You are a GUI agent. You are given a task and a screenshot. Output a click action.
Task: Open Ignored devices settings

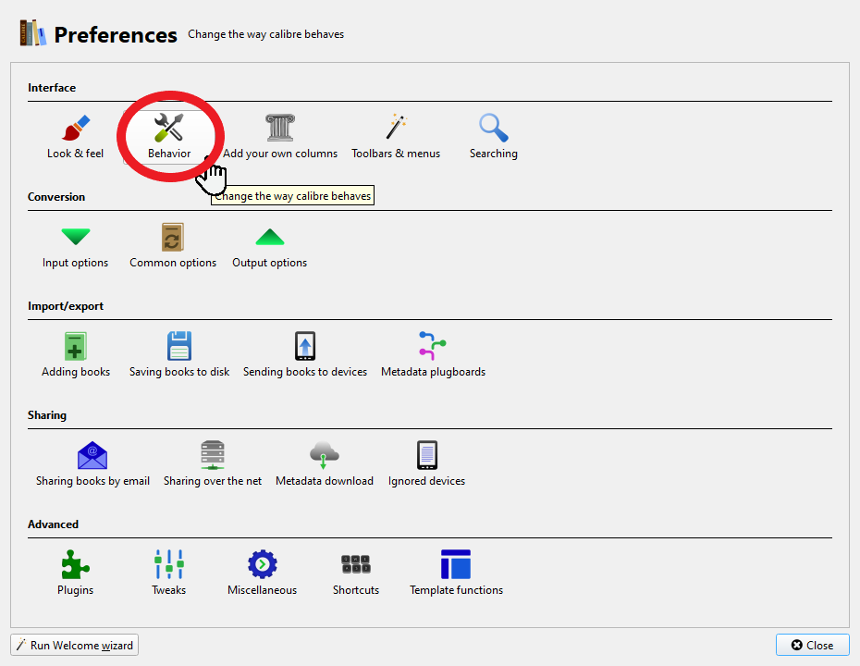(426, 464)
